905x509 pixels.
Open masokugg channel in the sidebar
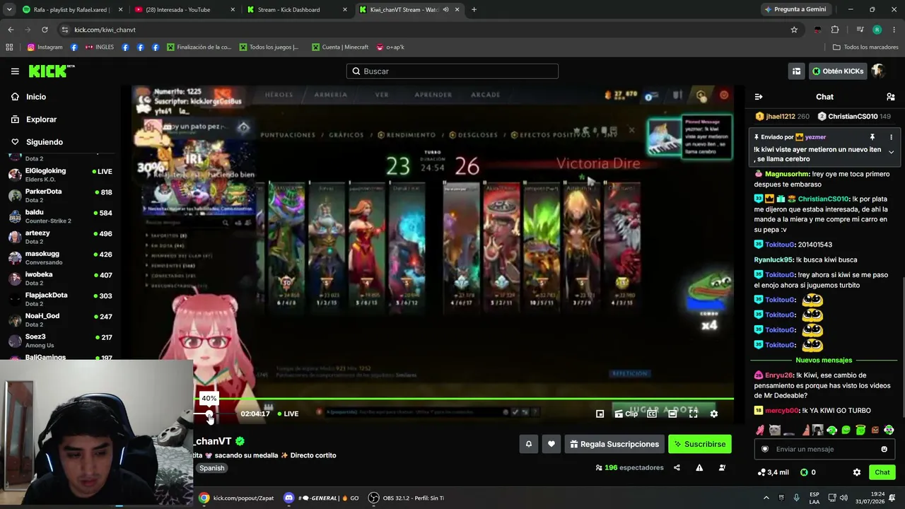pos(60,257)
